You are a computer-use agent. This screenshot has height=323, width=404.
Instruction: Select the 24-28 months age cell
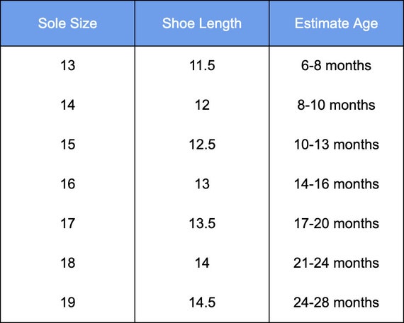[336, 302]
